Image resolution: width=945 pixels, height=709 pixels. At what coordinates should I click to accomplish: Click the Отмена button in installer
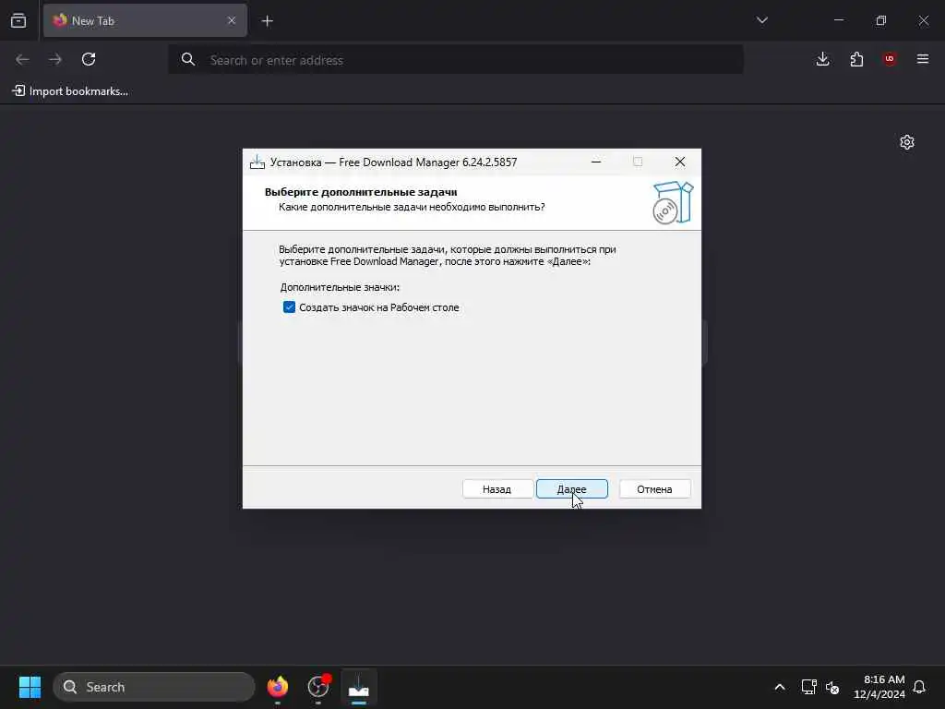(x=654, y=489)
